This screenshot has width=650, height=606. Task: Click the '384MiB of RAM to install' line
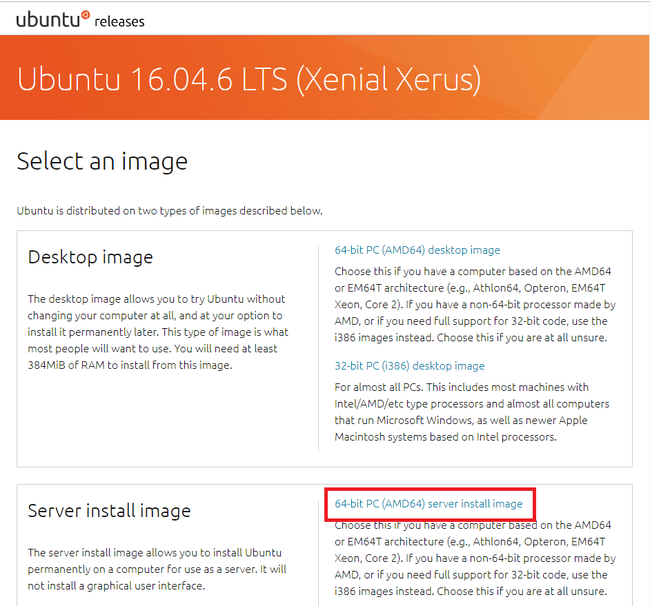click(130, 365)
